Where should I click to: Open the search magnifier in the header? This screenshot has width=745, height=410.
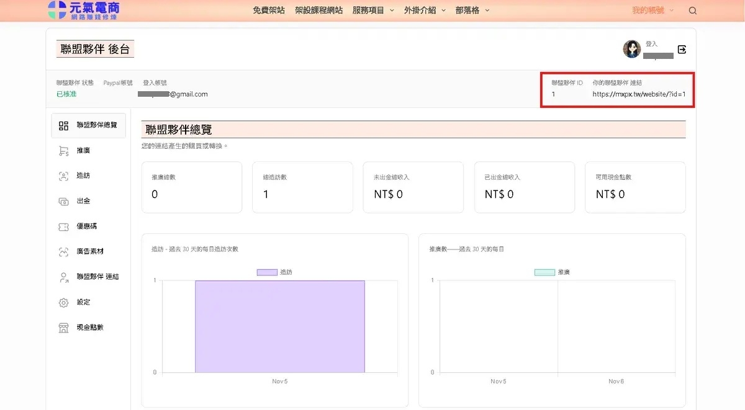click(693, 11)
